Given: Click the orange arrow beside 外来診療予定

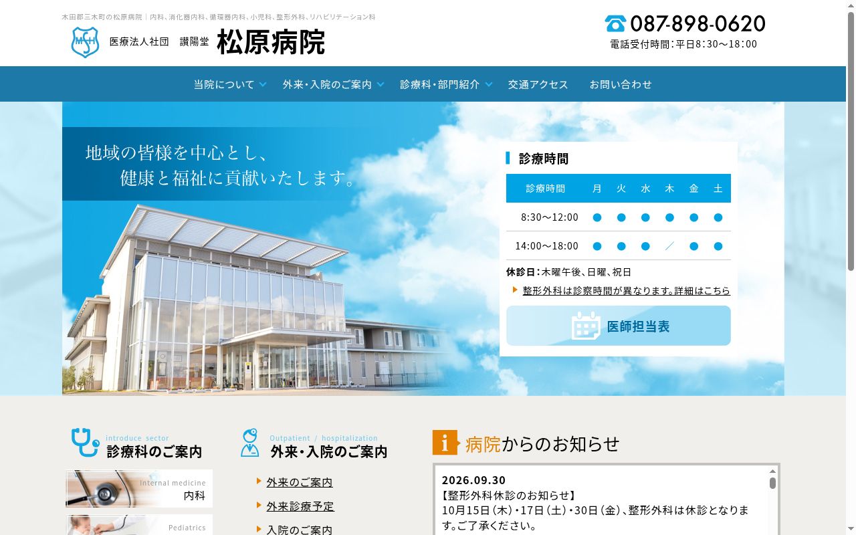Looking at the screenshot, I should (259, 505).
